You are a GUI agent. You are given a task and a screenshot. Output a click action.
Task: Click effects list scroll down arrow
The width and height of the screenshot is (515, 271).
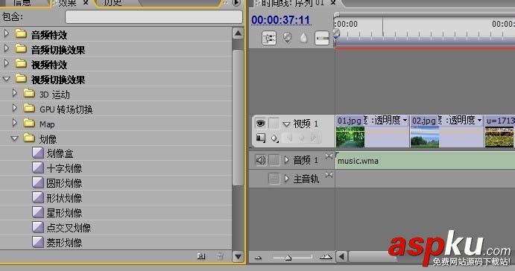pyautogui.click(x=238, y=256)
